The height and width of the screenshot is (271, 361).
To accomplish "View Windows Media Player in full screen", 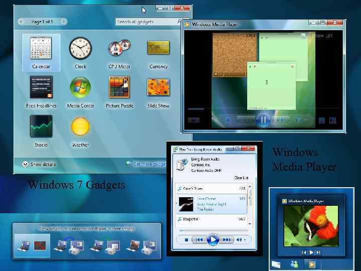I will 333,120.
